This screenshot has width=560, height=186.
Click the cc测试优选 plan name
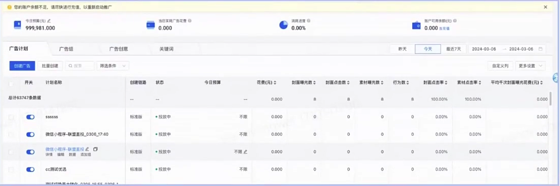pos(56,169)
